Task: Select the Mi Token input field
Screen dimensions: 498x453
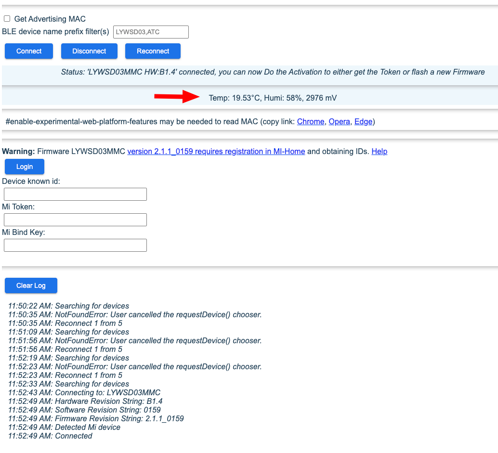Action: tap(75, 220)
